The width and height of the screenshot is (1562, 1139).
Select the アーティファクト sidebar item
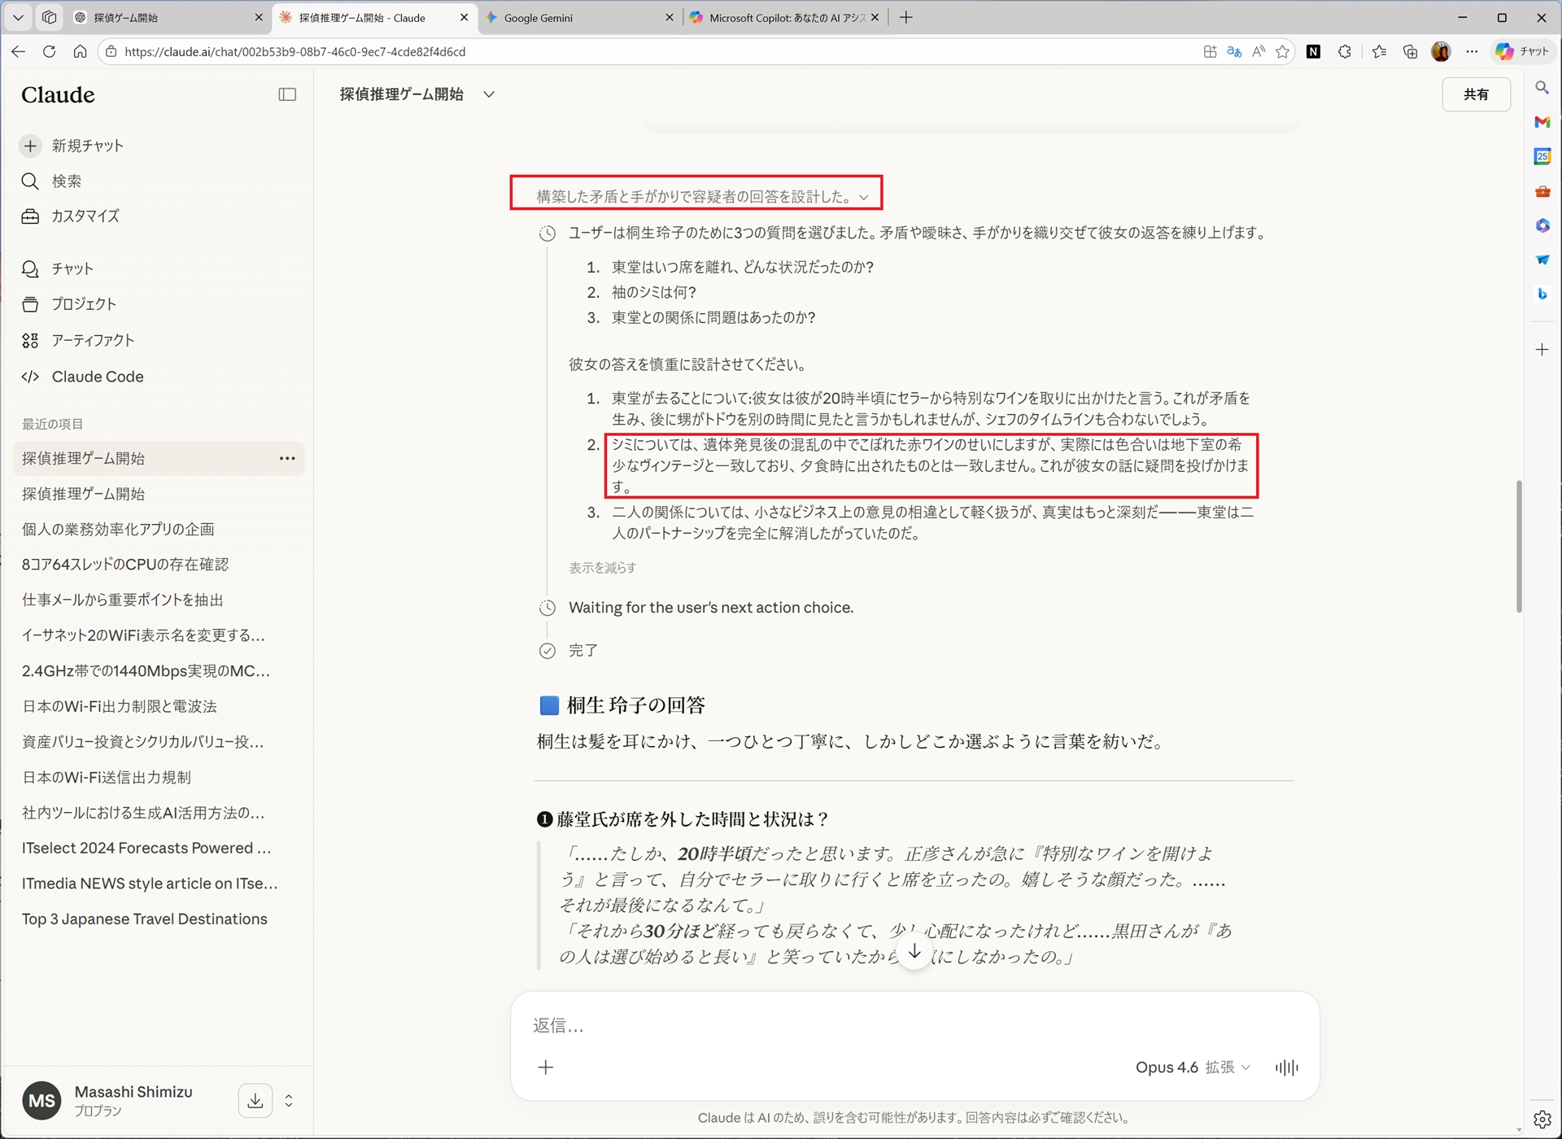pyautogui.click(x=92, y=340)
